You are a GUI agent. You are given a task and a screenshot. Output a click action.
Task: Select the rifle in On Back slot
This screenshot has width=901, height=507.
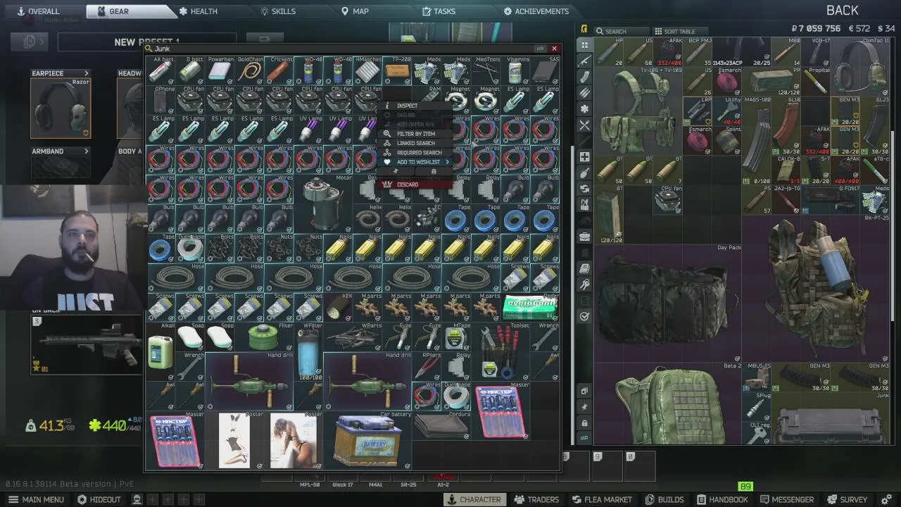click(87, 345)
